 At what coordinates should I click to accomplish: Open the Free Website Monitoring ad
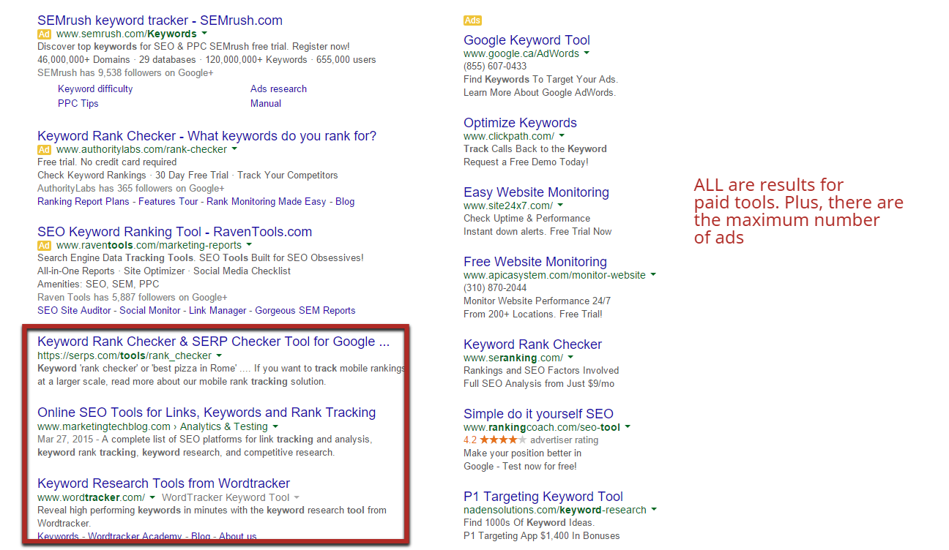(x=535, y=262)
